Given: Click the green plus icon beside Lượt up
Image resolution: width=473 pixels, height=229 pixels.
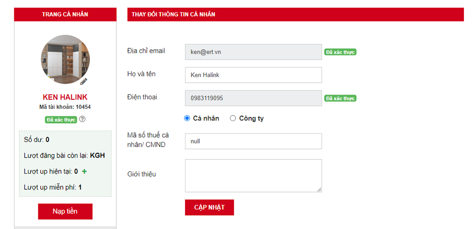Looking at the screenshot, I should tap(85, 171).
